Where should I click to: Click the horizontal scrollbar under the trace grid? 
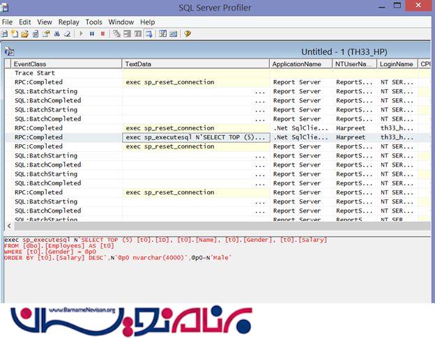(209, 226)
